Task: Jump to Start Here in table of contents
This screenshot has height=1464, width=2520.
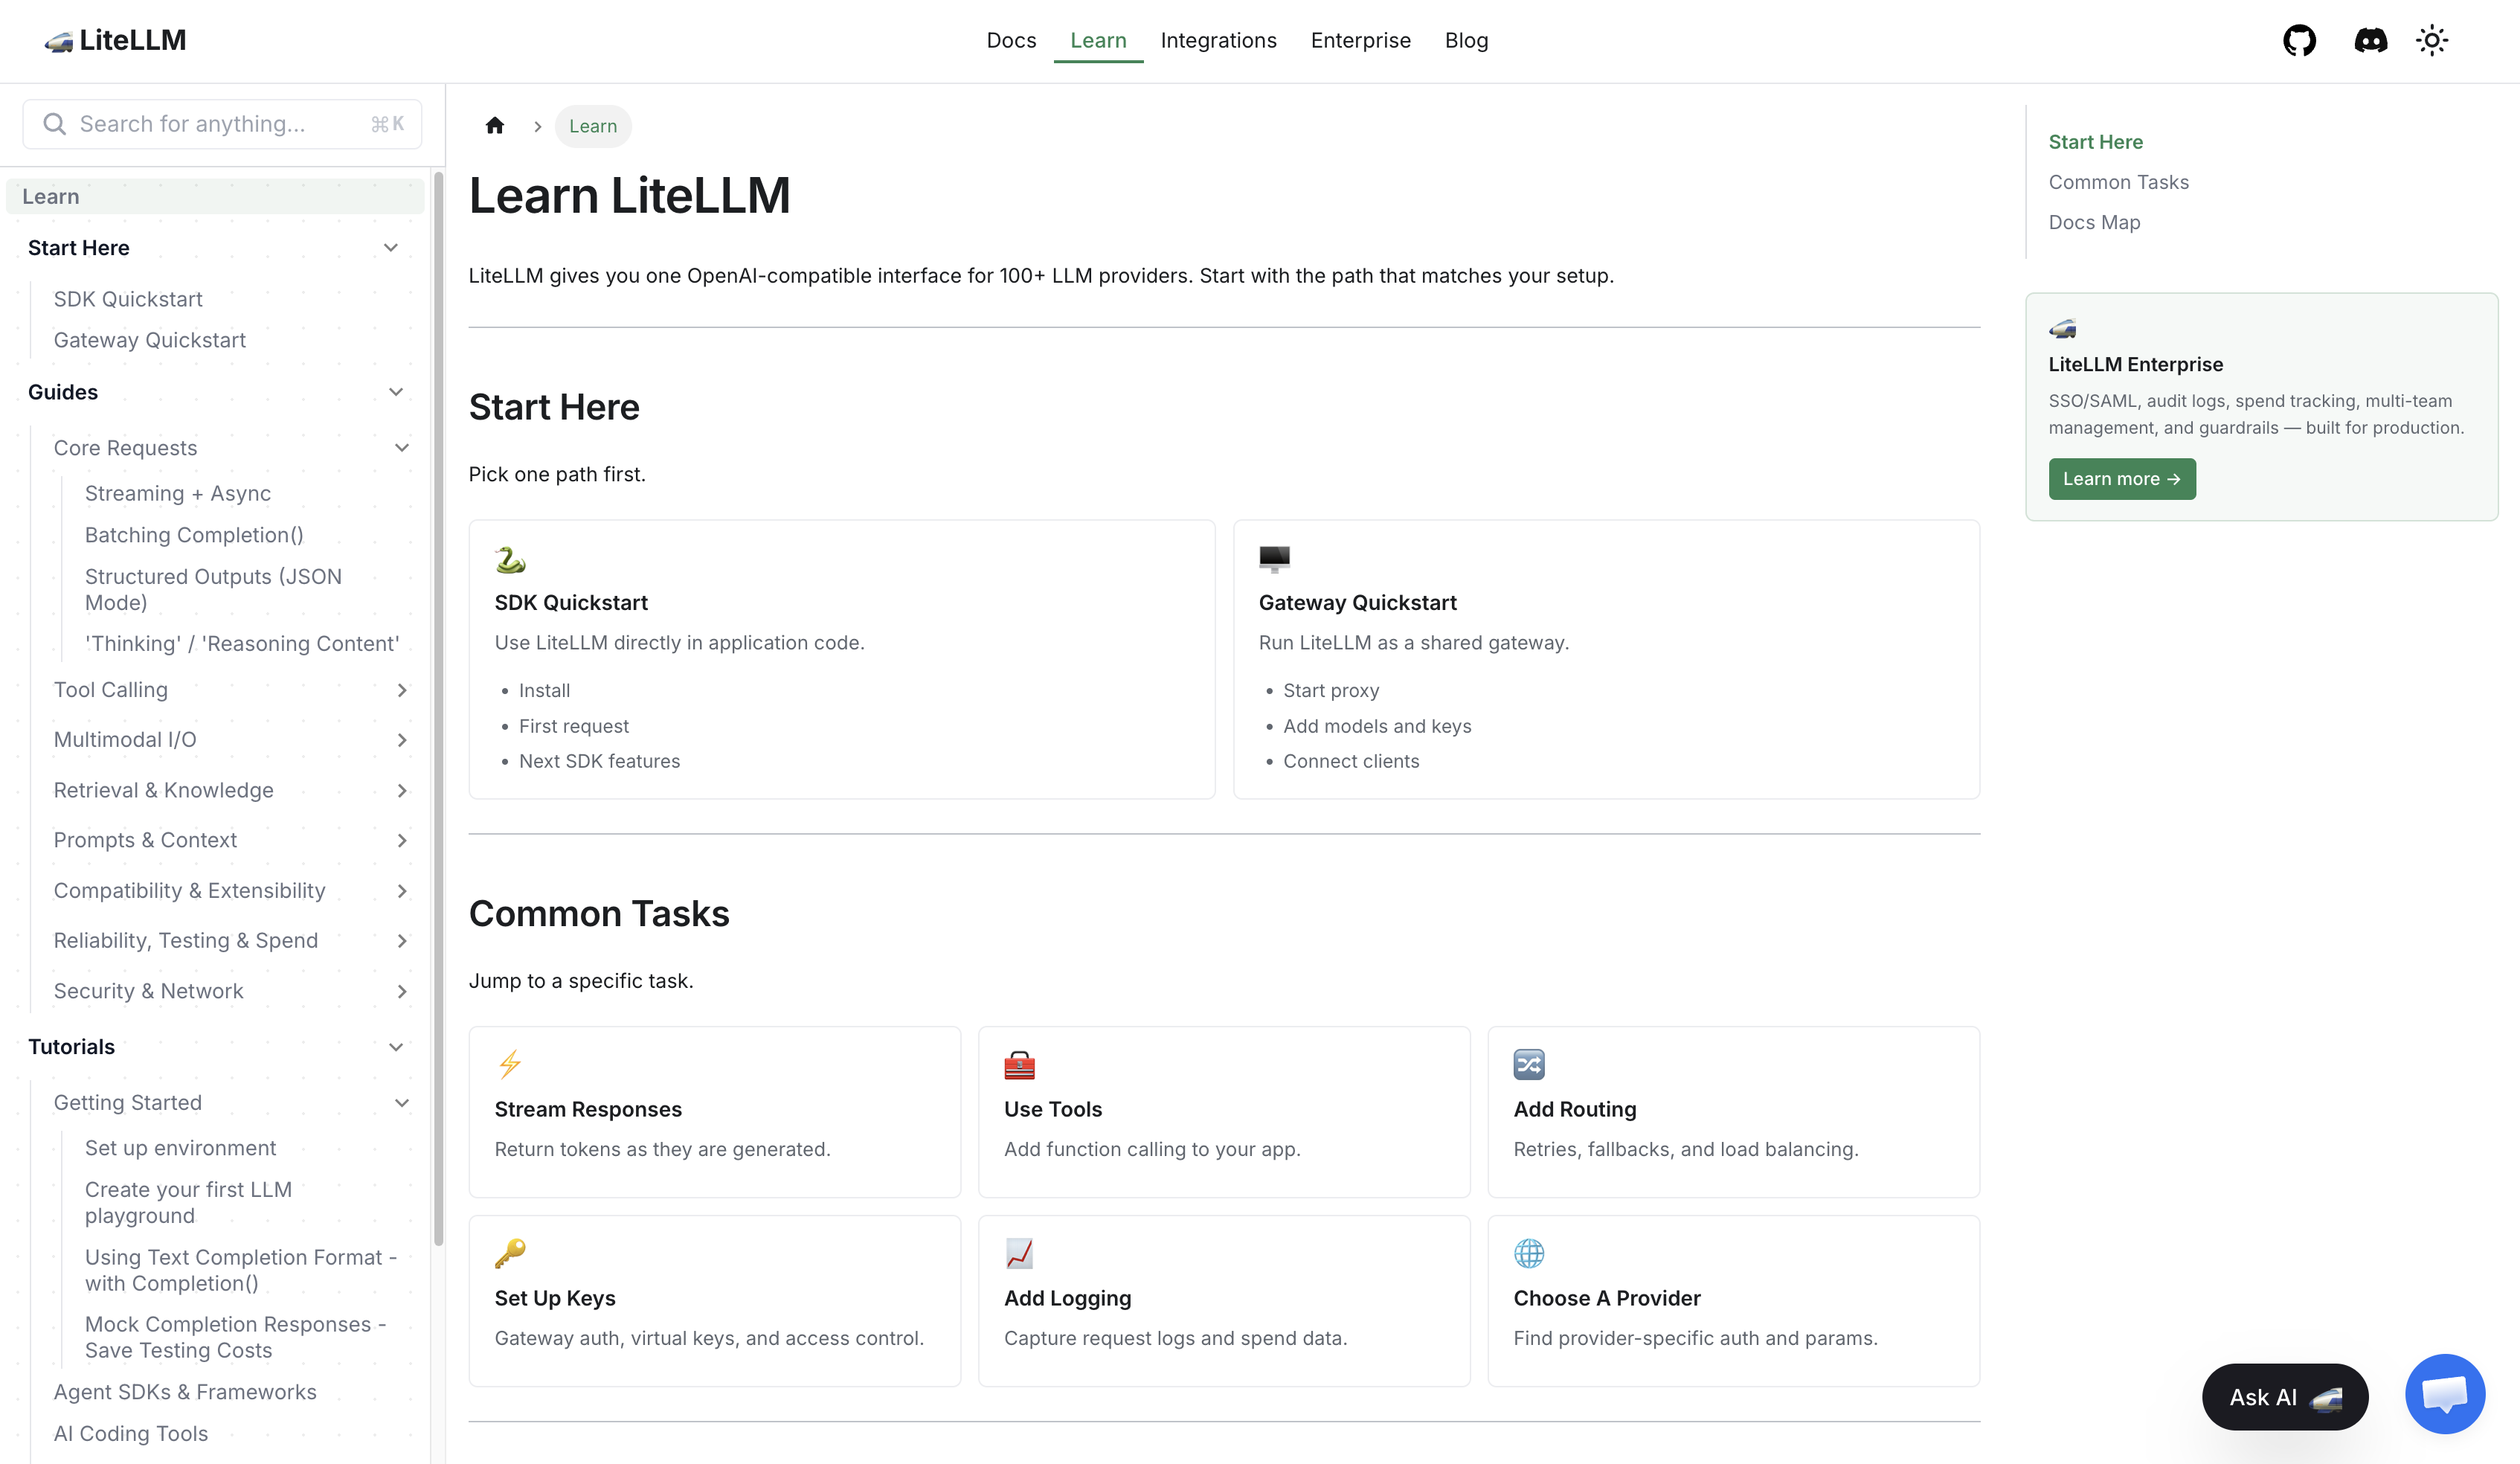Action: 2095,142
